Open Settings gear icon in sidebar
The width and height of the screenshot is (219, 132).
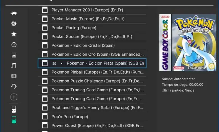(14, 24)
